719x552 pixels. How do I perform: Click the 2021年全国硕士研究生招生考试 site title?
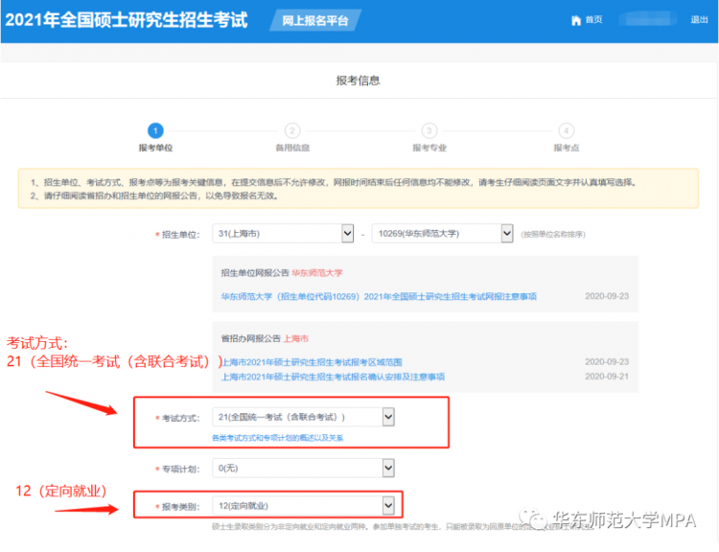[127, 20]
